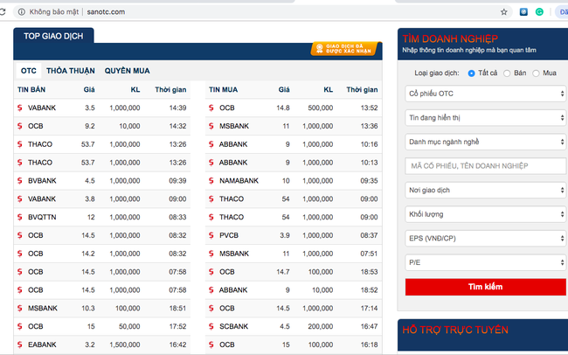This screenshot has height=355, width=568.
Task: Open NAMABANK stock link
Action: click(239, 181)
